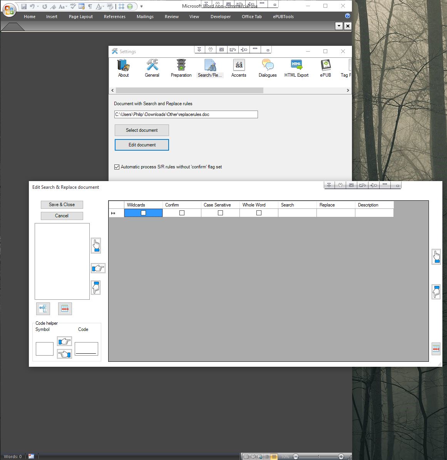Click the Settings toolbar right scroll arrow

(x=348, y=91)
